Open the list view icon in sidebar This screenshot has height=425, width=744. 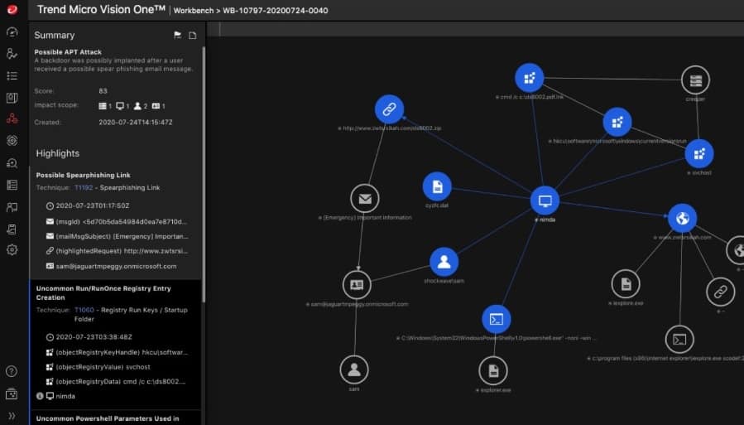pos(12,76)
